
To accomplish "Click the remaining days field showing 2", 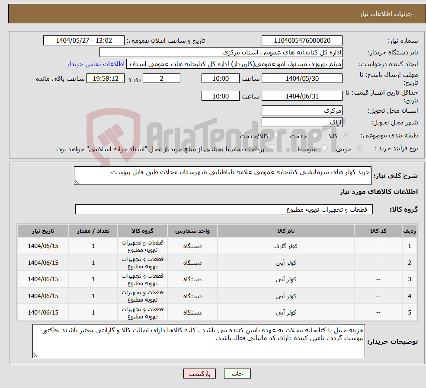I will coord(161,78).
